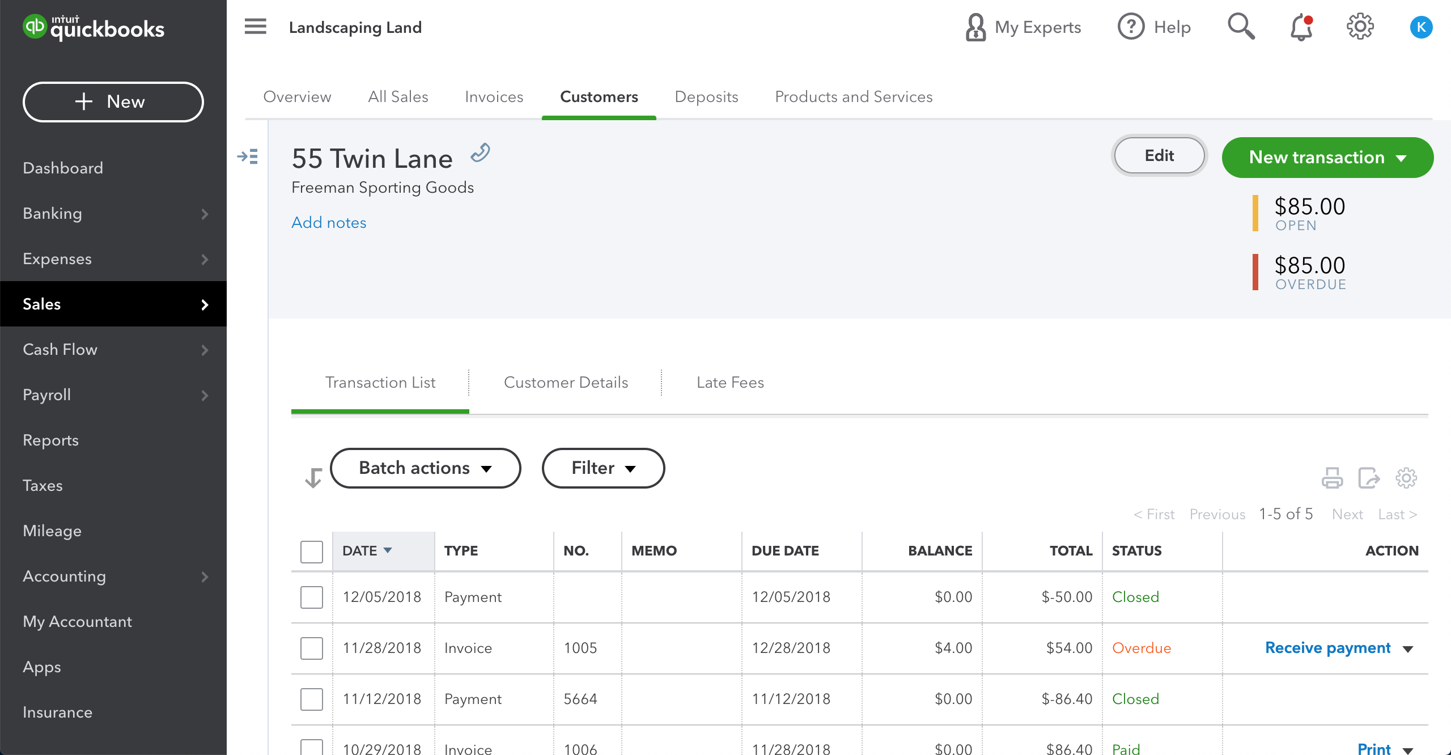Open the Late Fees tab
The height and width of the screenshot is (755, 1451).
tap(730, 383)
